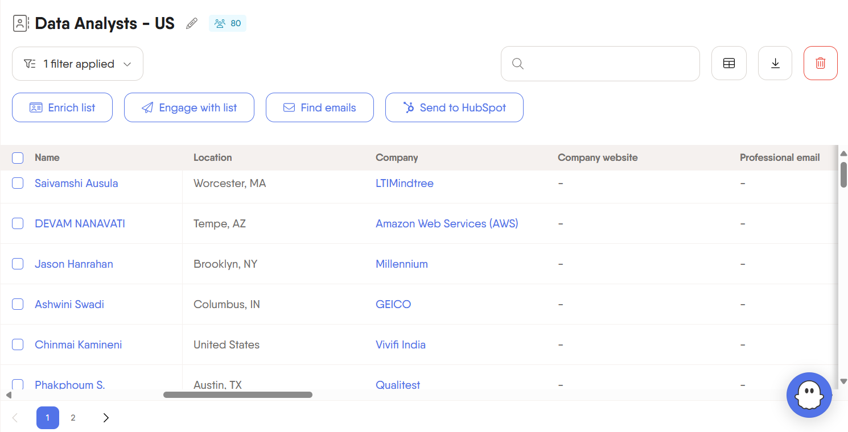Click the red trash delete icon
The image size is (848, 432).
(x=820, y=63)
